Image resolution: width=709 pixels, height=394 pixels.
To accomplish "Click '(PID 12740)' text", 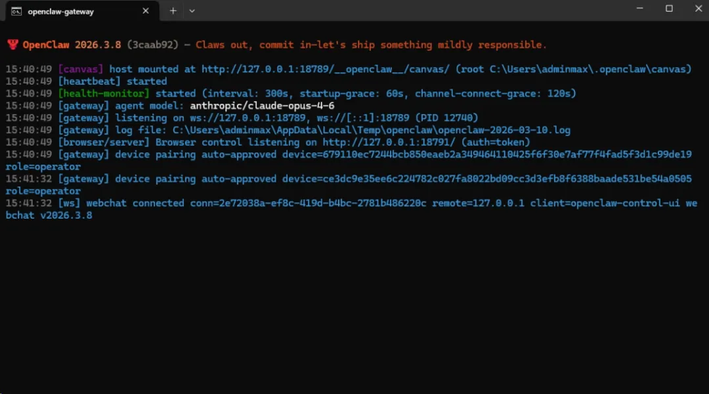I will coord(446,118).
